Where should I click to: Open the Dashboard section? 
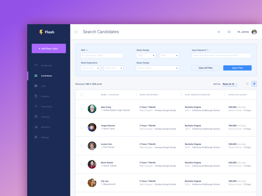[x=46, y=65]
